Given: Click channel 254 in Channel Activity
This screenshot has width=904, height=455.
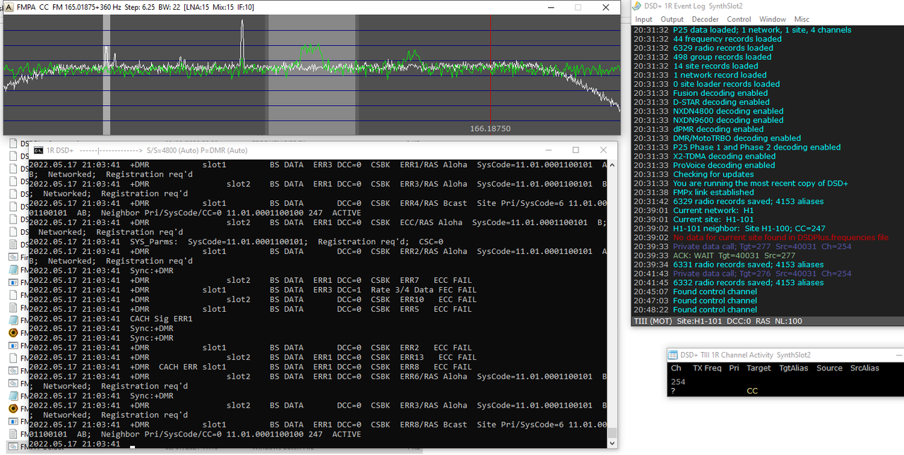Looking at the screenshot, I should (x=678, y=382).
